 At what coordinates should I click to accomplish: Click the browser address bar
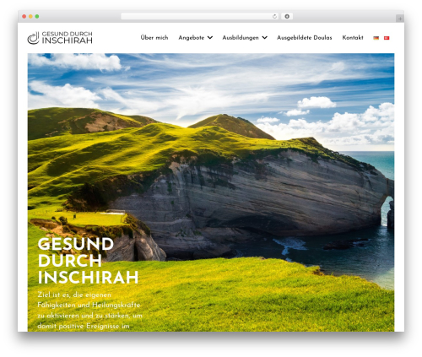point(200,17)
